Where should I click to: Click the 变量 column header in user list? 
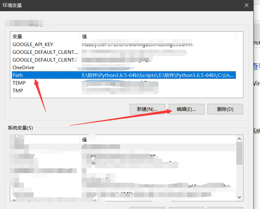(45, 36)
